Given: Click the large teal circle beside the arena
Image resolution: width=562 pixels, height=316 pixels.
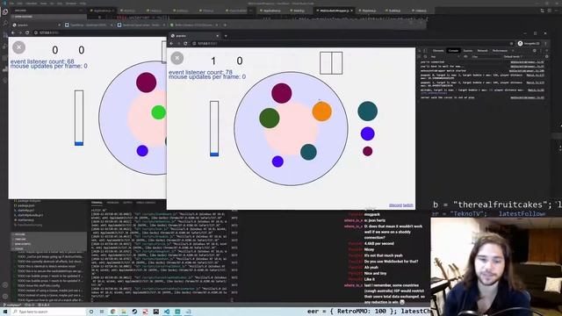Looking at the screenshot, I should [367, 111].
